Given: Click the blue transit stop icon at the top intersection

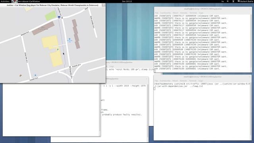Looking at the screenshot, I should click(59, 17).
